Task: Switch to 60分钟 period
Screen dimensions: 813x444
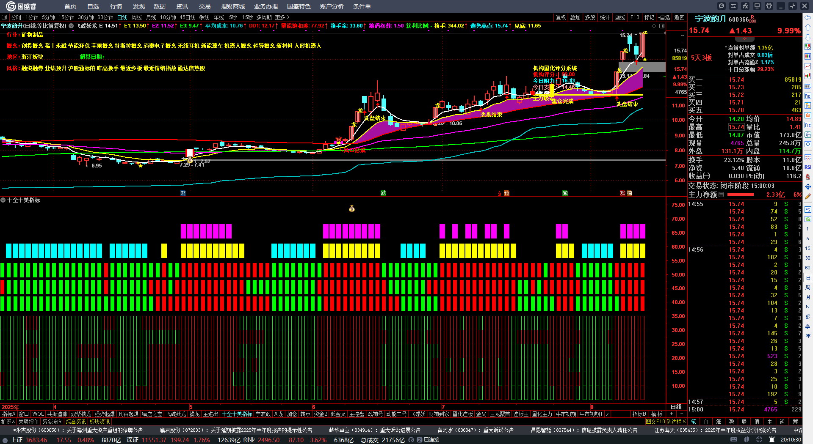Action: coord(105,17)
